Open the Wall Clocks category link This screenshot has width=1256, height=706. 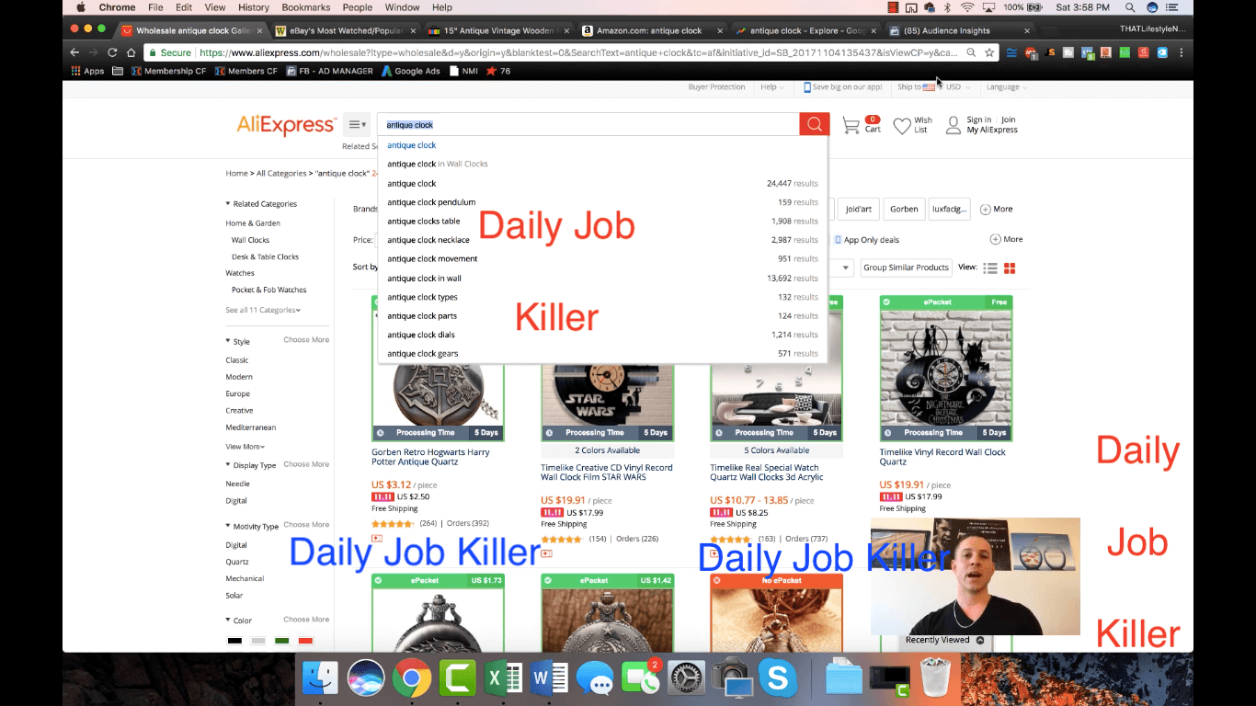(250, 240)
